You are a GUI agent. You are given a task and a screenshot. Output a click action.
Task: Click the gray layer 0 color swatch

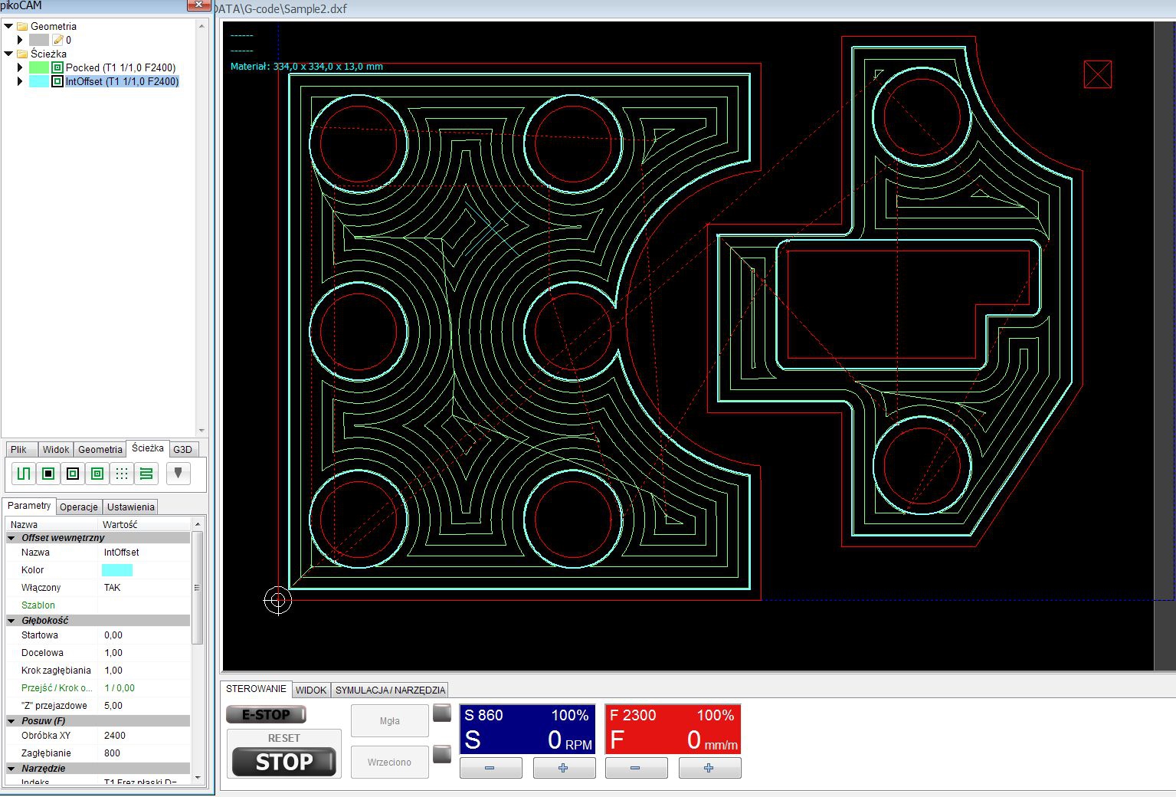tap(39, 40)
